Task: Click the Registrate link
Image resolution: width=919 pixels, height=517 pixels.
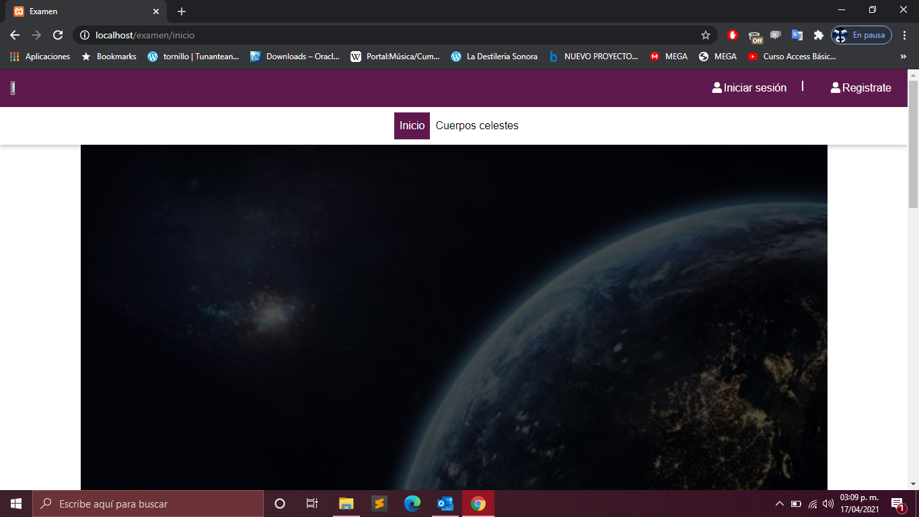Action: pyautogui.click(x=860, y=88)
